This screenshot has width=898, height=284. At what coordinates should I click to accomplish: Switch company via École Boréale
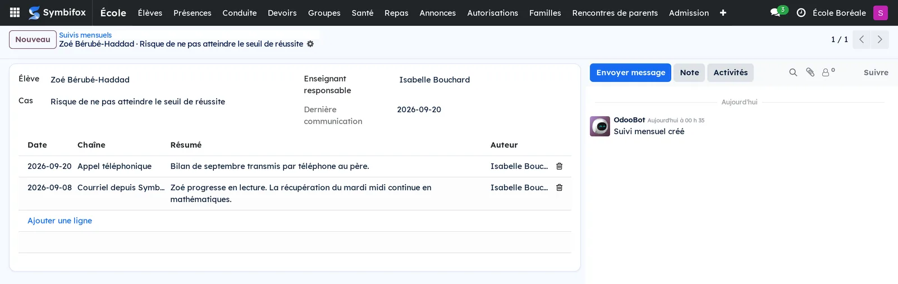(839, 12)
